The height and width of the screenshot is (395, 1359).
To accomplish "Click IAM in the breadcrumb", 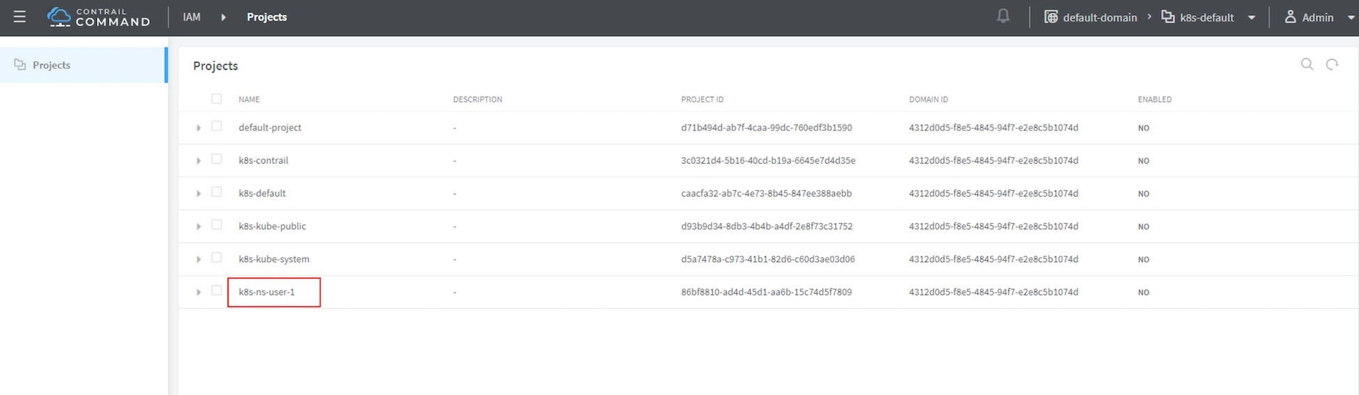I will tap(192, 17).
